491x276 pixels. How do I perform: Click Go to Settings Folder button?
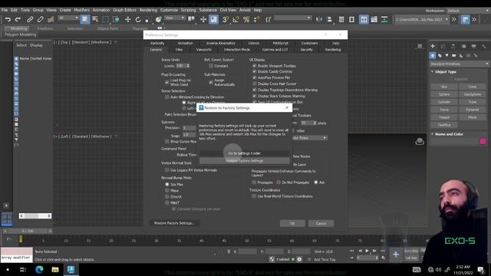244,153
